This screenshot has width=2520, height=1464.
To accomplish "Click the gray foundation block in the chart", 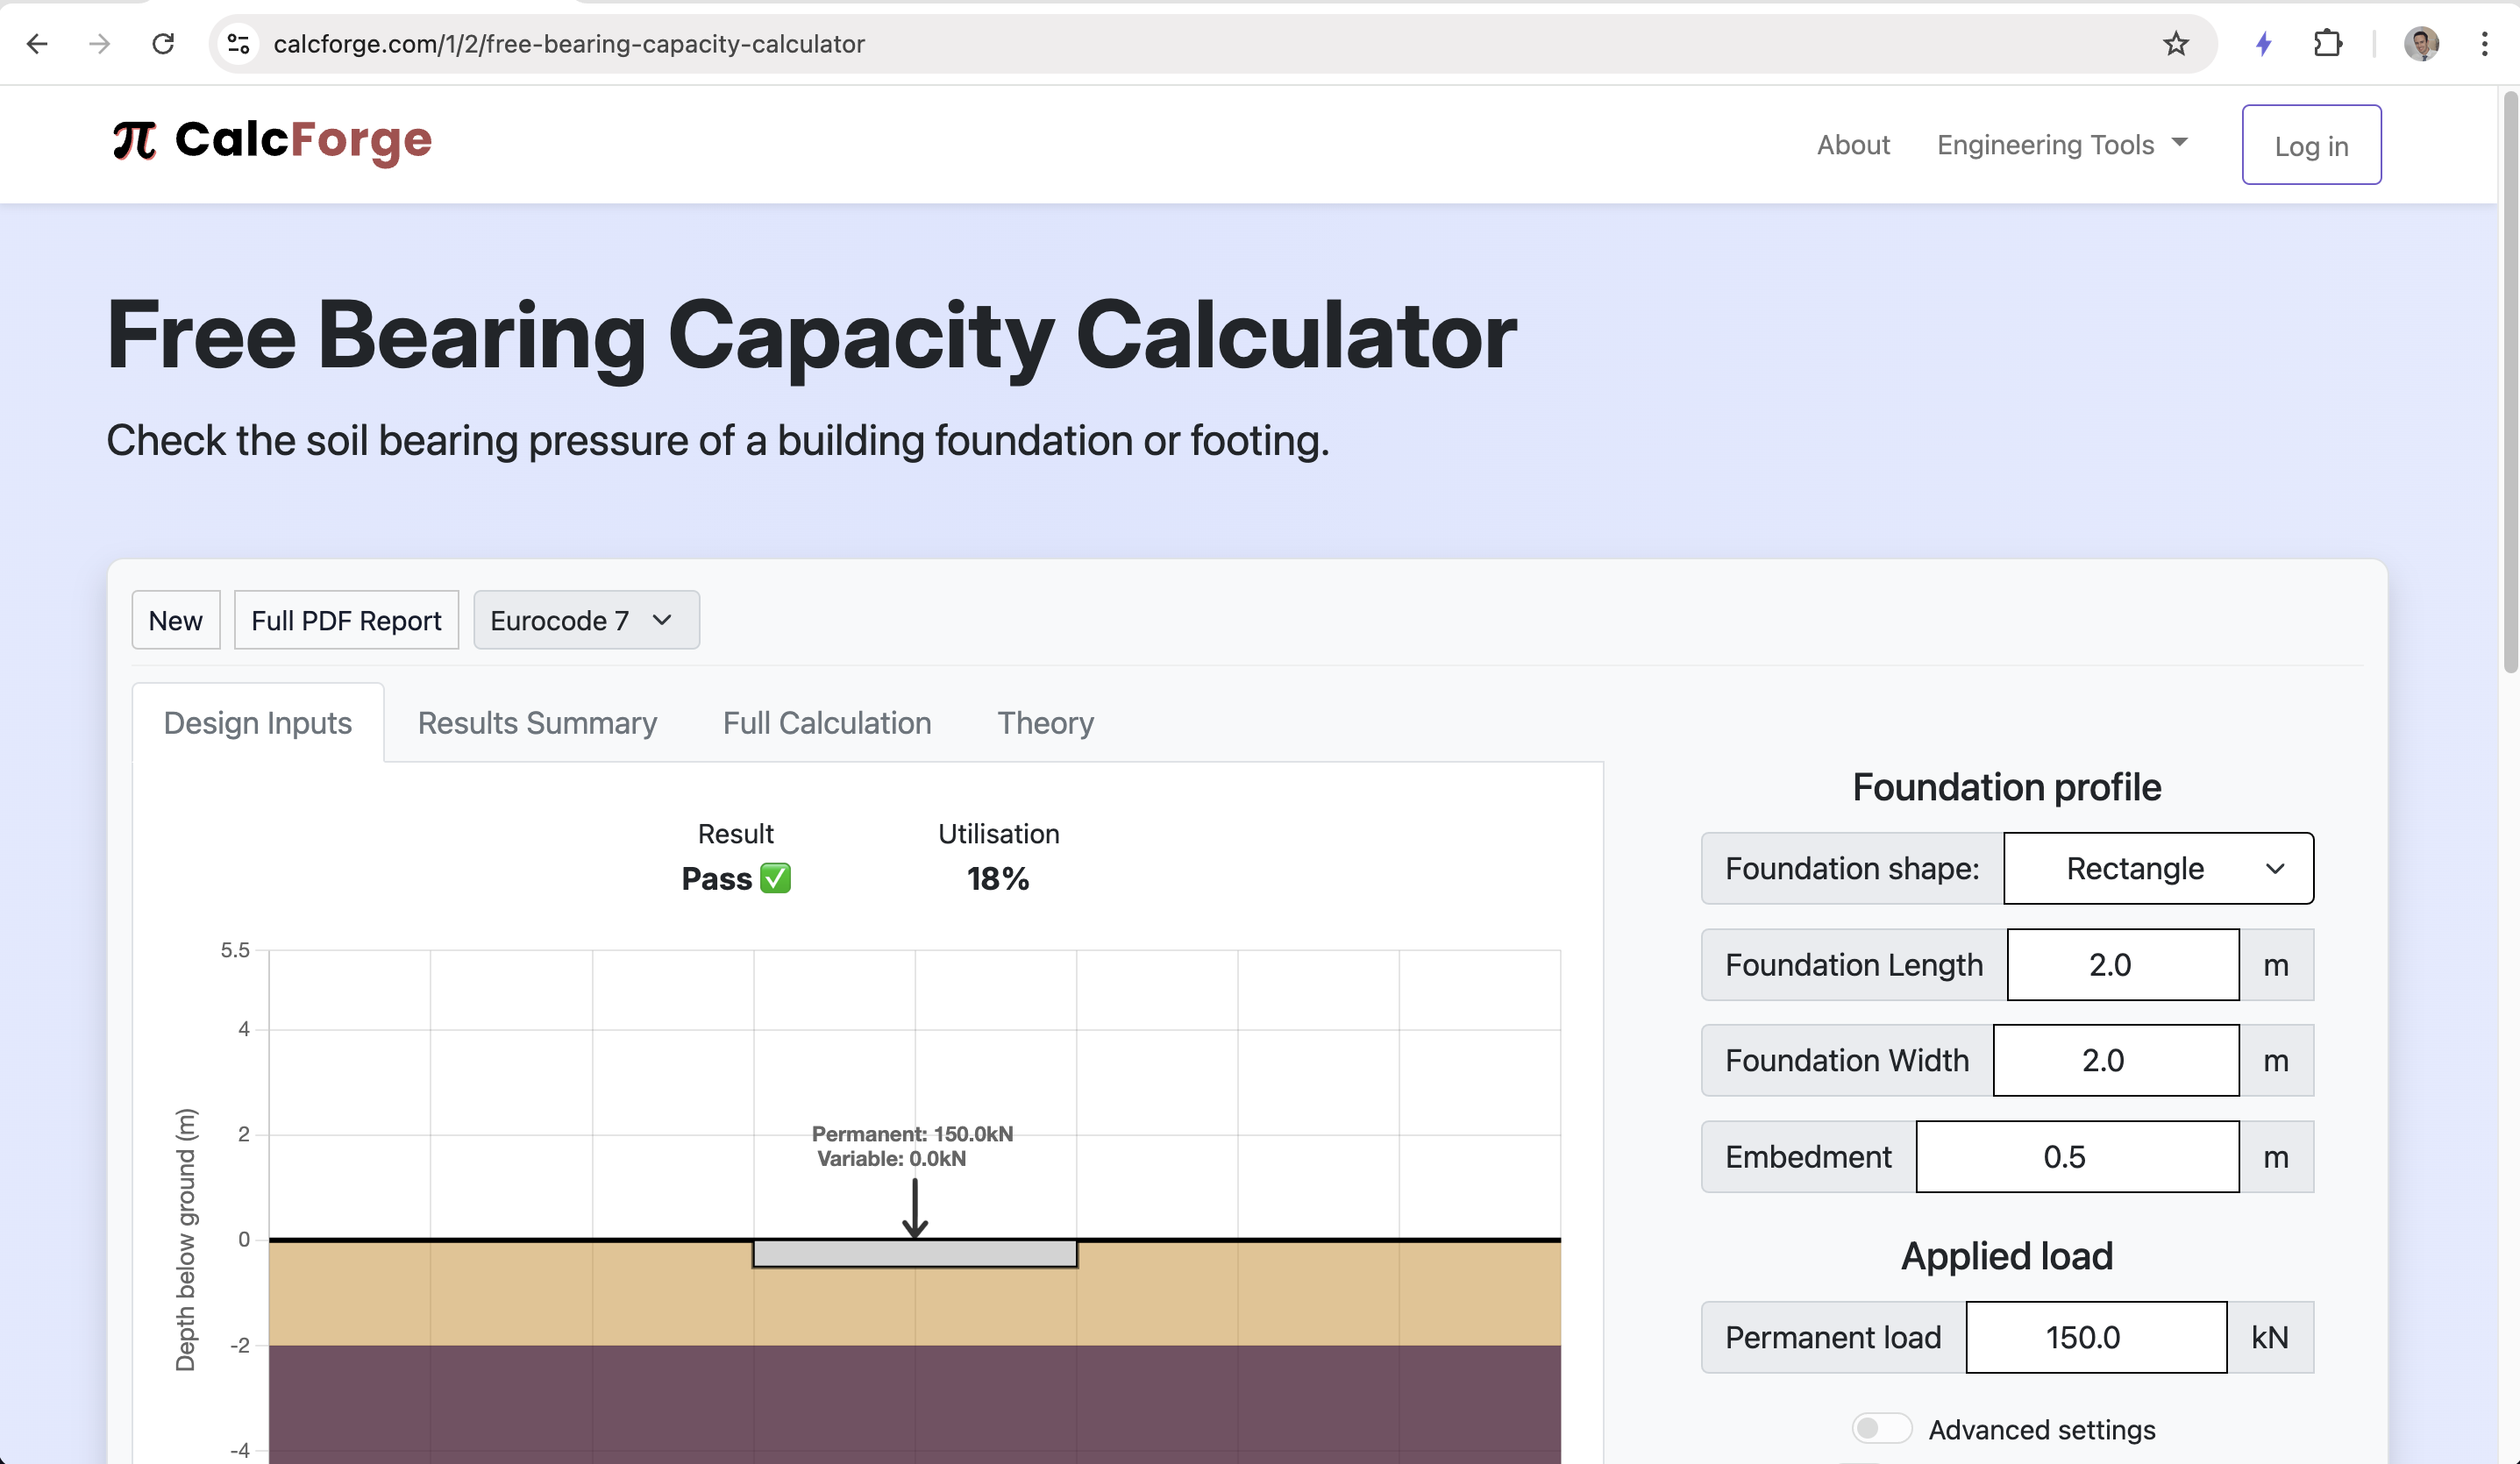I will (x=915, y=1254).
